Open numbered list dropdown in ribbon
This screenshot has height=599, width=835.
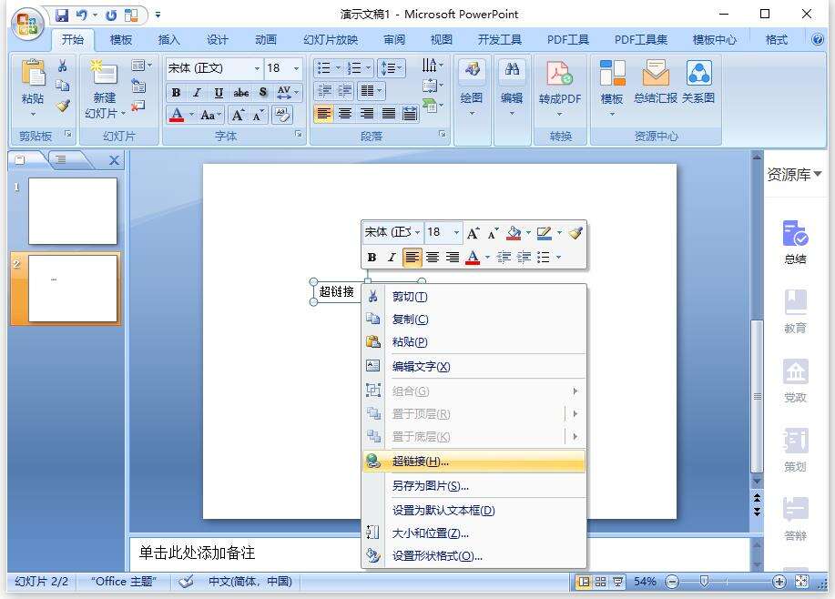click(368, 68)
